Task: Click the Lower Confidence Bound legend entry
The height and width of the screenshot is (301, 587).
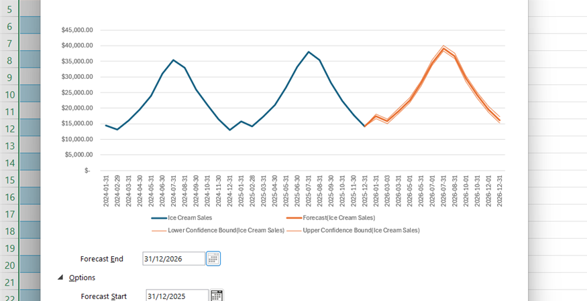Action: pyautogui.click(x=218, y=230)
